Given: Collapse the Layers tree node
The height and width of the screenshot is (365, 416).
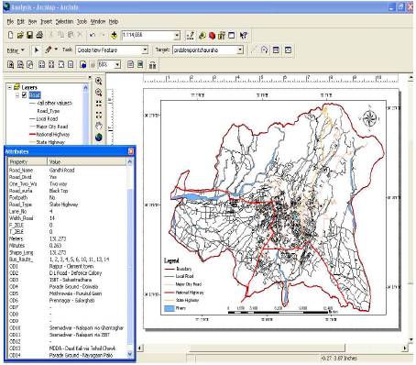Looking at the screenshot, I should click(x=10, y=87).
